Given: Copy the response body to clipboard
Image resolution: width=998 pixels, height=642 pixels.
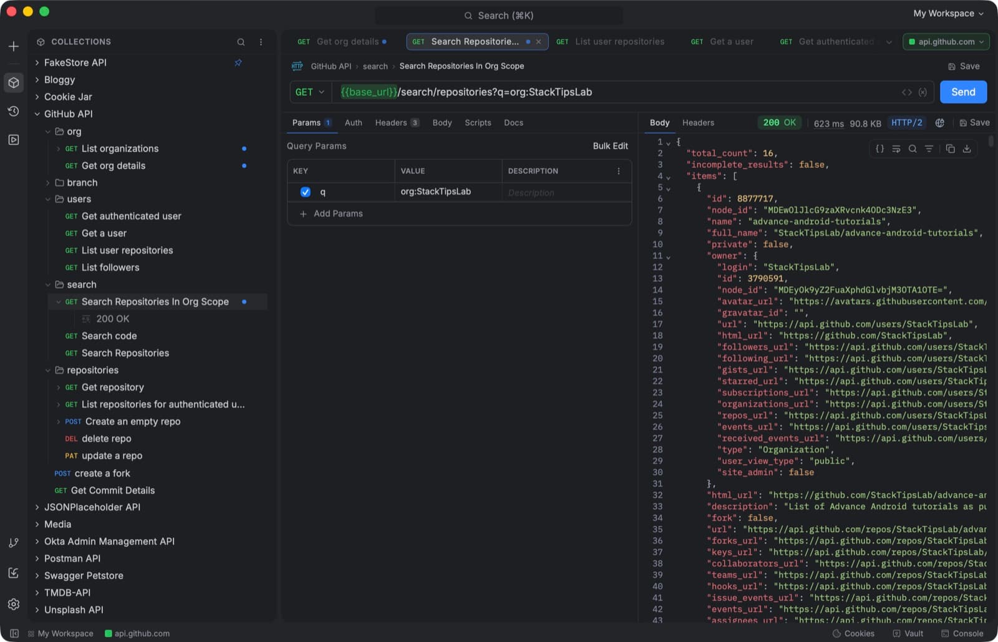Looking at the screenshot, I should (x=950, y=148).
